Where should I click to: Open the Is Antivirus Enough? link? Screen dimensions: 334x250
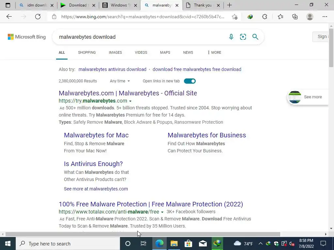coord(93,164)
